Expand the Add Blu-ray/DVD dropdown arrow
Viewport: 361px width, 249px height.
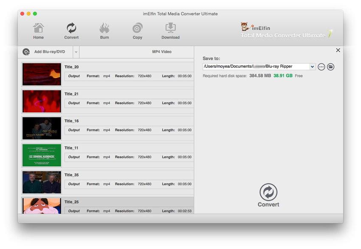pos(76,52)
